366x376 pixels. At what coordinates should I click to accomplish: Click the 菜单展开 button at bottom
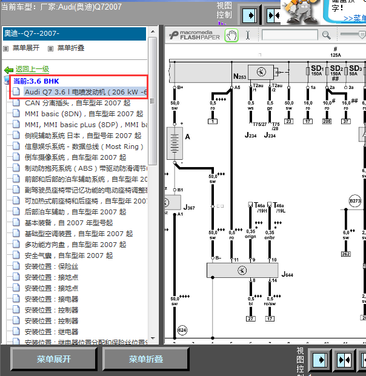[54, 359]
